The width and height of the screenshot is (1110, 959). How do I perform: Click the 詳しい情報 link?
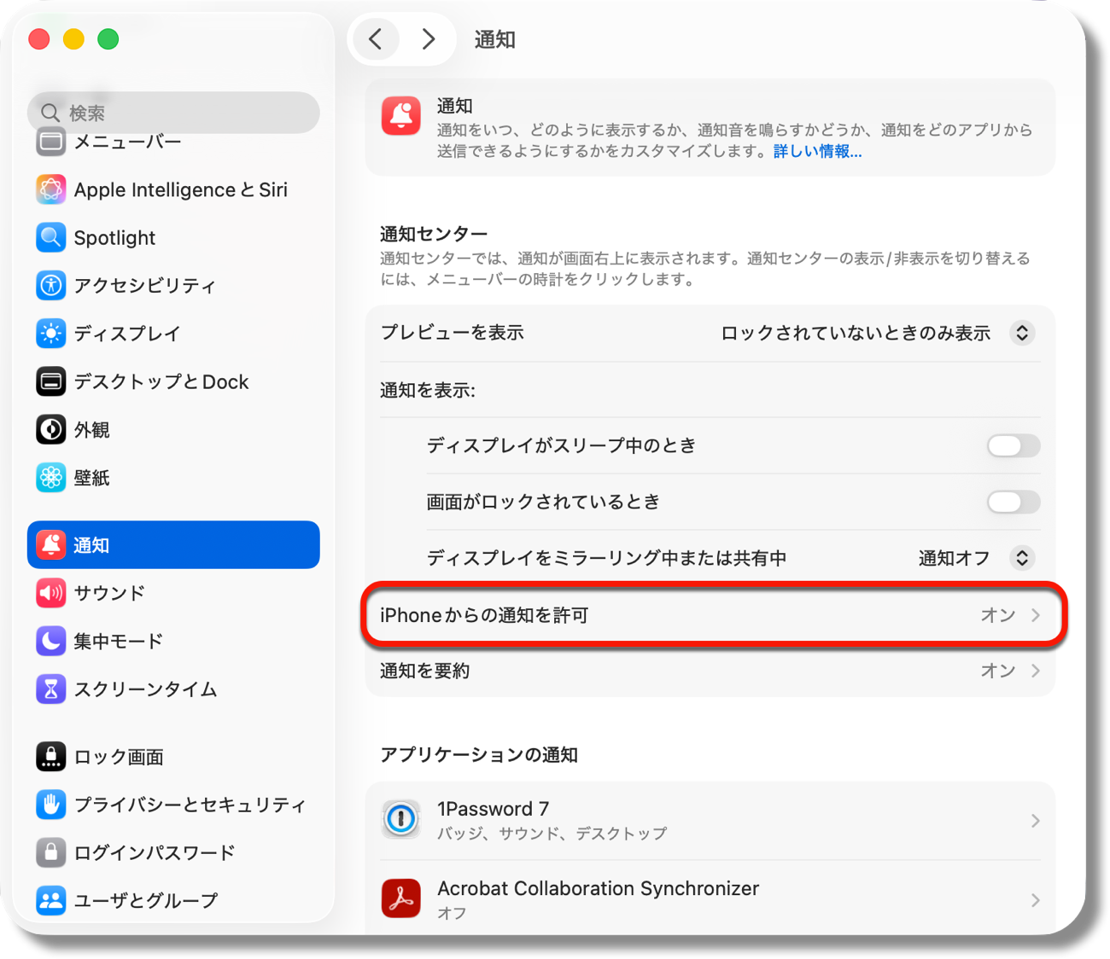tap(817, 152)
